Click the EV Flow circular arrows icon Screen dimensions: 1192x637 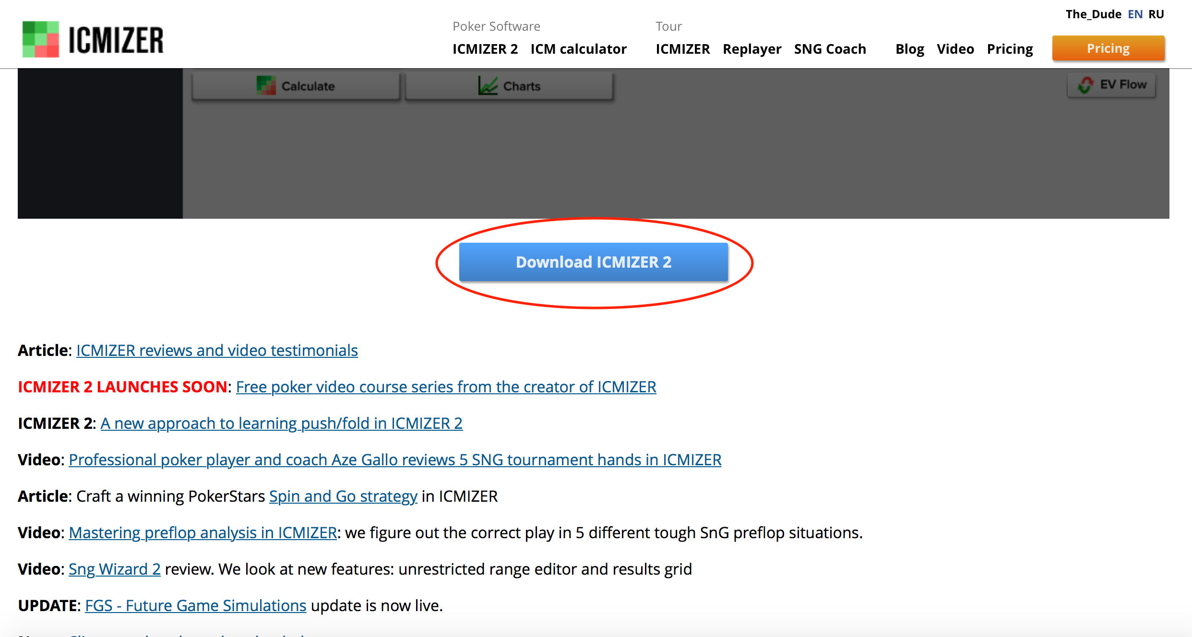pyautogui.click(x=1086, y=85)
